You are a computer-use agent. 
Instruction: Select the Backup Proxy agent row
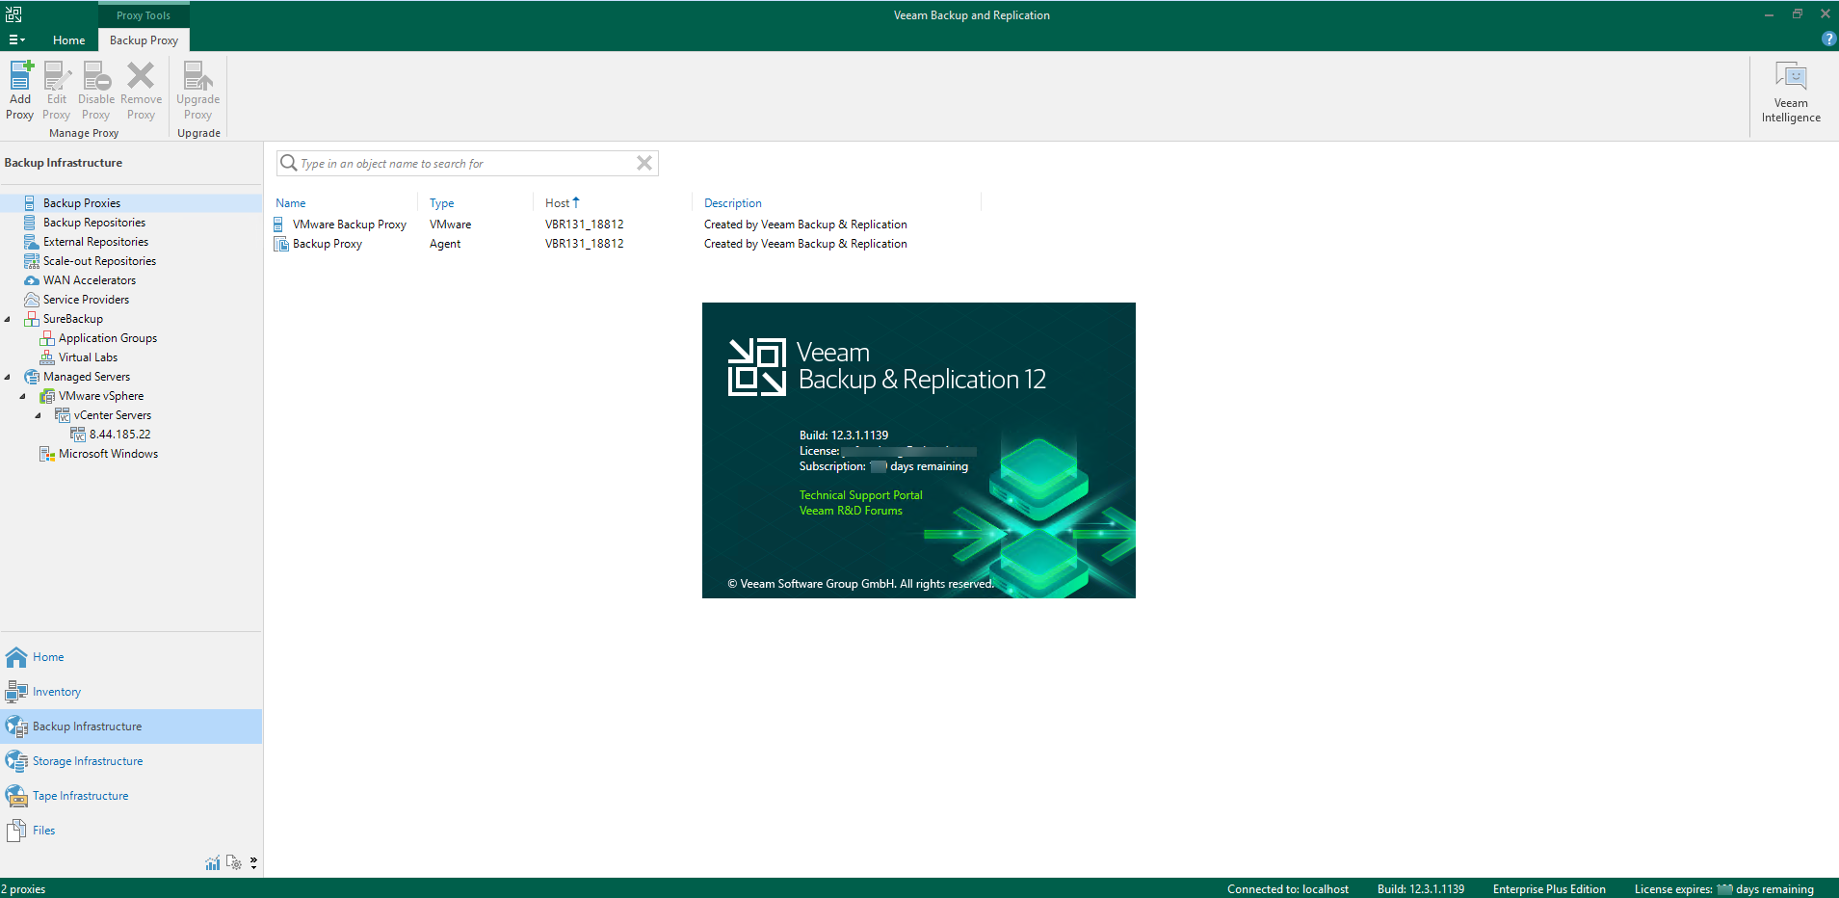626,244
